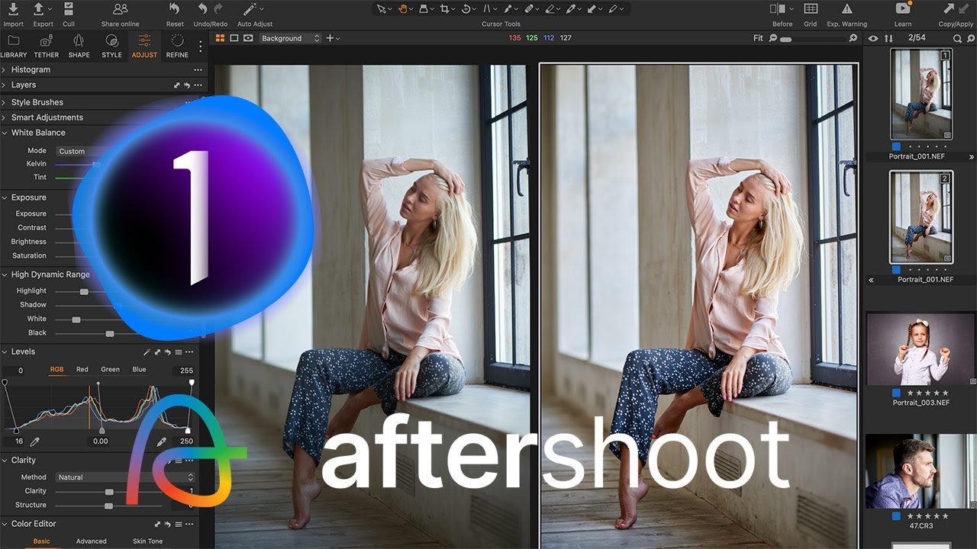Screen dimensions: 977x549
Task: Switch viewer to single-image mode
Action: [x=234, y=38]
